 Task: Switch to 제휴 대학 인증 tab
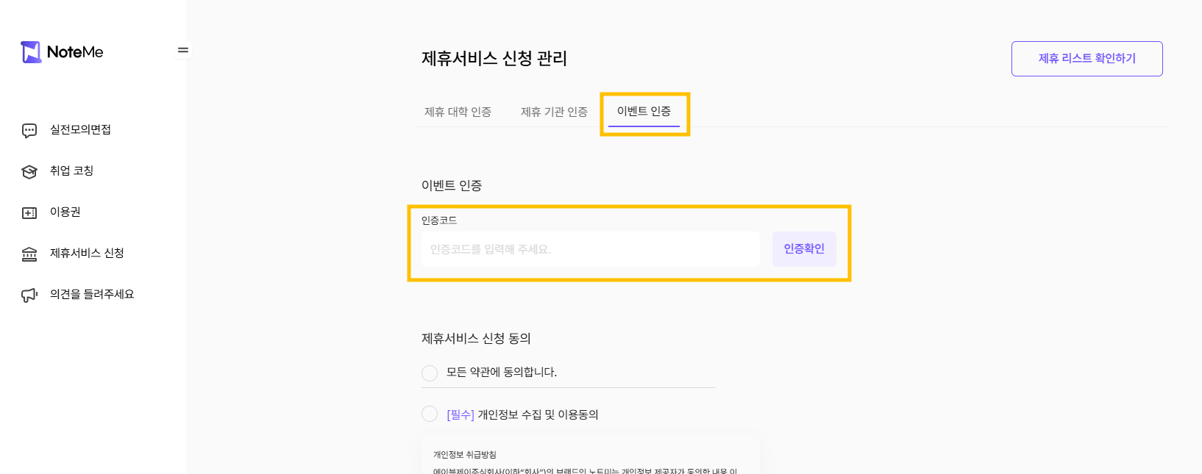click(x=458, y=112)
